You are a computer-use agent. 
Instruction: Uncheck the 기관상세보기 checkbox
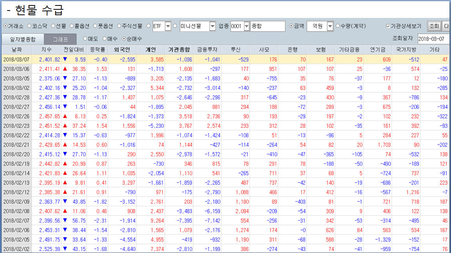pyautogui.click(x=388, y=26)
